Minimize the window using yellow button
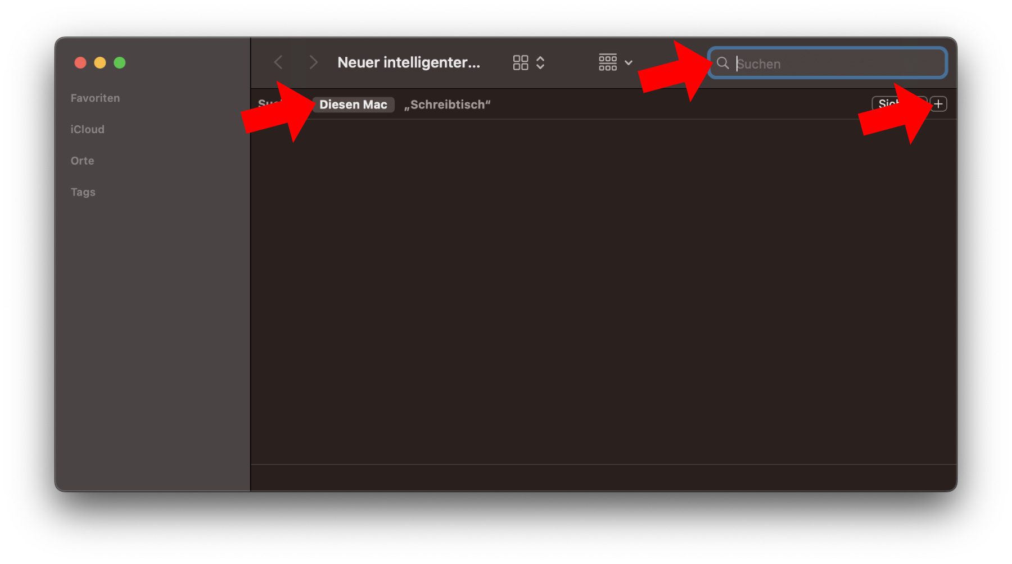The height and width of the screenshot is (564, 1012). pos(100,62)
